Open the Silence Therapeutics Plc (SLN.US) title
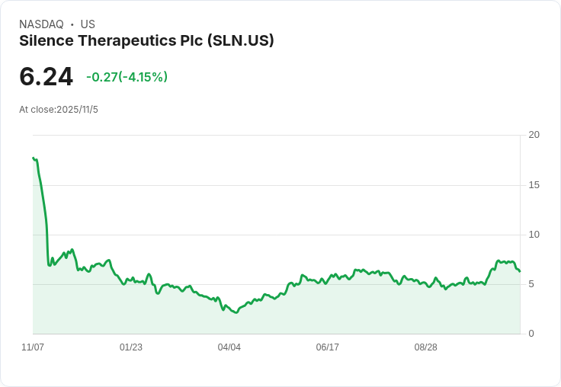This screenshot has height=387, width=561. coord(146,41)
